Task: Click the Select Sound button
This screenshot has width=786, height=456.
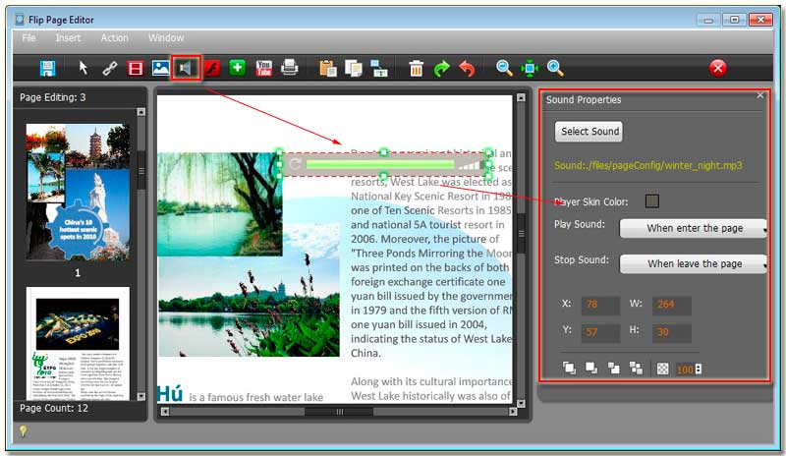Action: (589, 132)
